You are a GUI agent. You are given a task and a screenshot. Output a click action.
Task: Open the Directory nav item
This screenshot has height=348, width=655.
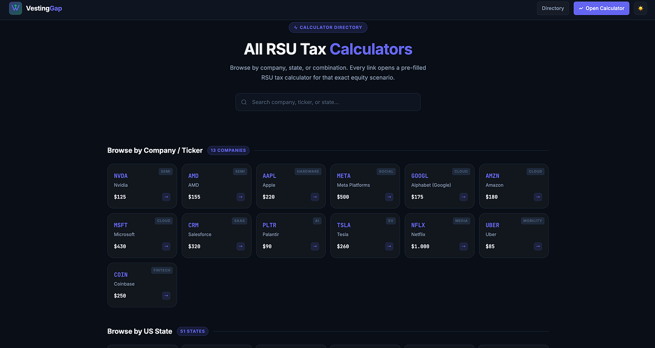click(553, 8)
